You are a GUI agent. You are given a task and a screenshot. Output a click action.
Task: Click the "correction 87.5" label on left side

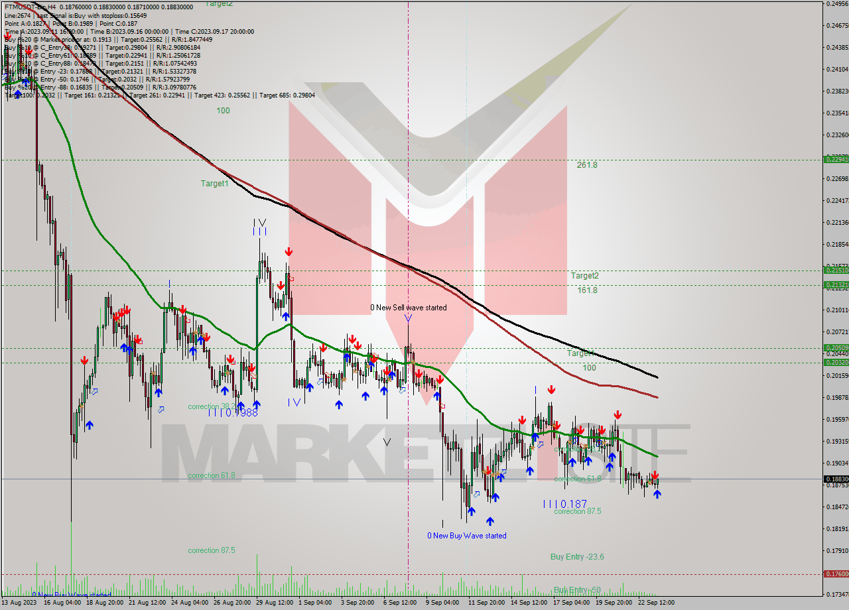pyautogui.click(x=212, y=550)
